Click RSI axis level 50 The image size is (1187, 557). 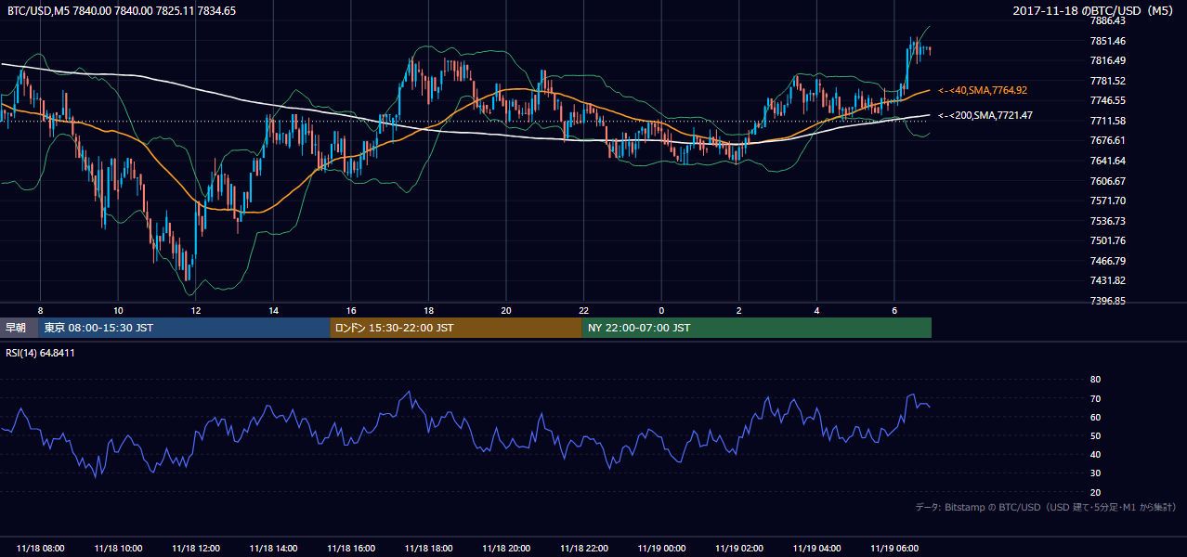coord(1095,435)
